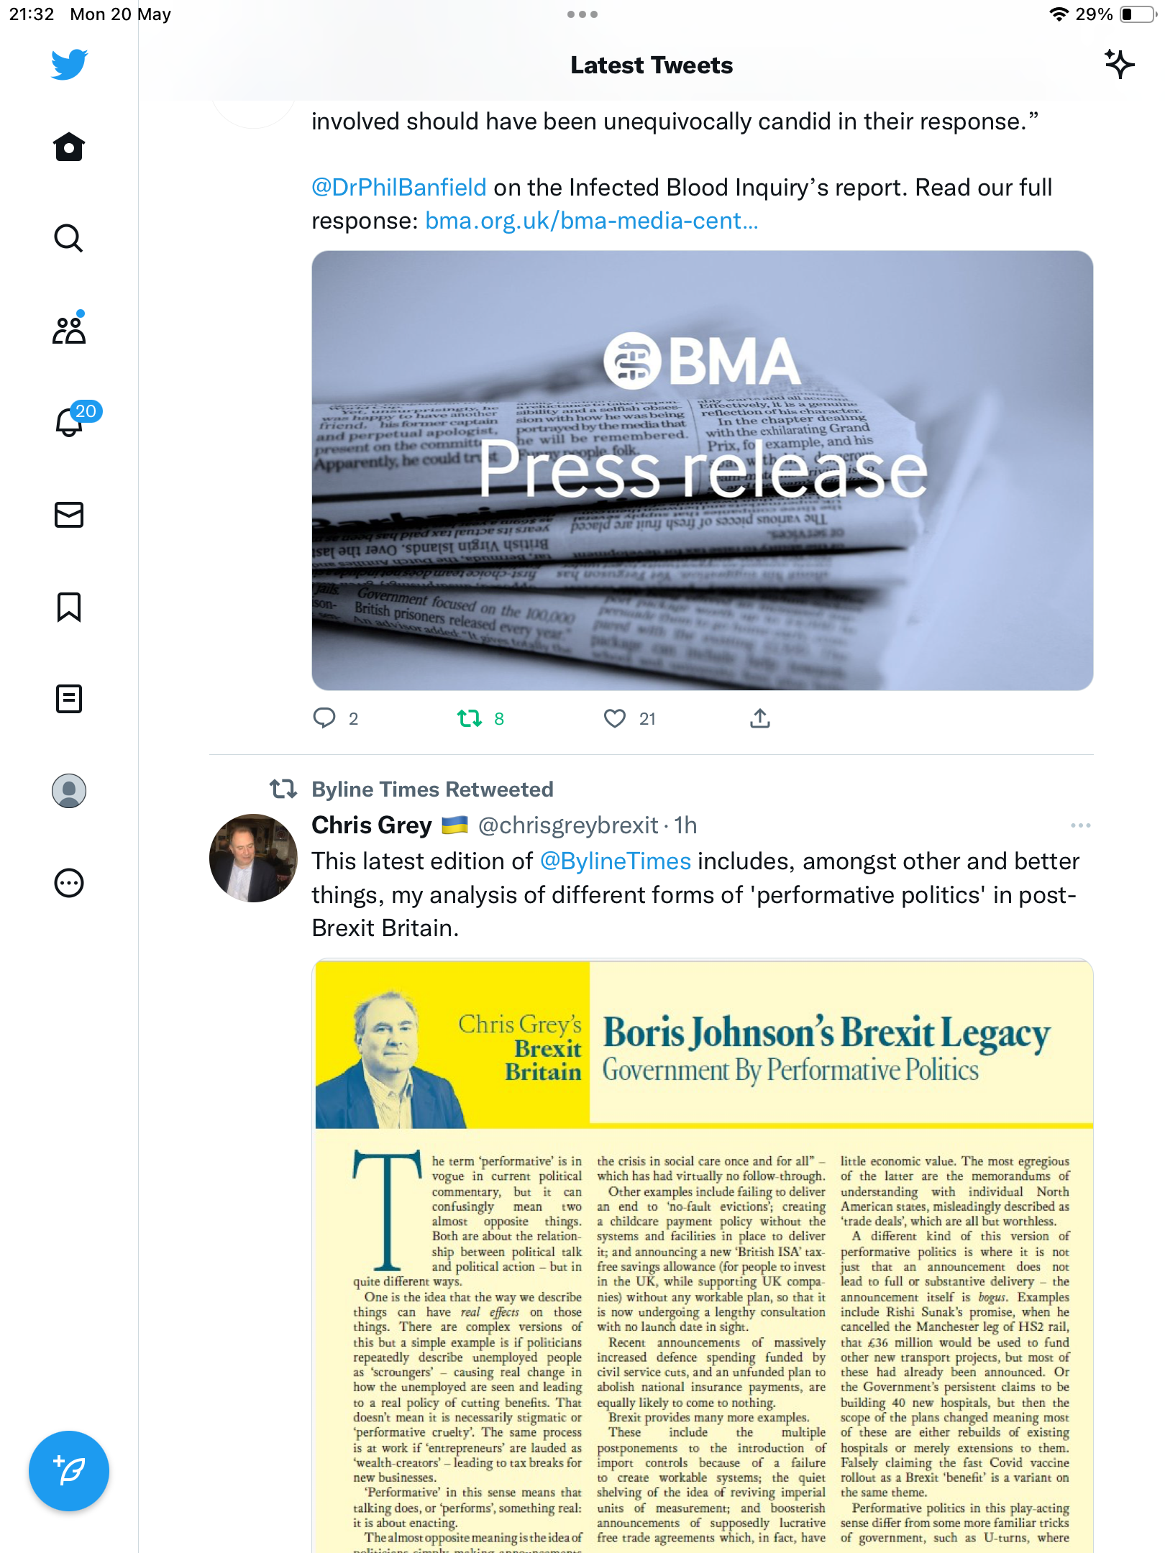
Task: Tap the Twitter bird logo
Action: click(69, 65)
